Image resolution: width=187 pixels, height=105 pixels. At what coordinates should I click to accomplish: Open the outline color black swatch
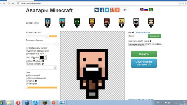click(42, 57)
